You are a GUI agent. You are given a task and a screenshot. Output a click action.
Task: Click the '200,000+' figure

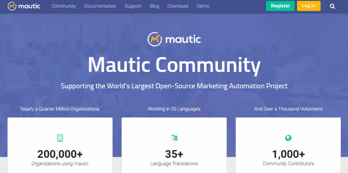pyautogui.click(x=60, y=154)
